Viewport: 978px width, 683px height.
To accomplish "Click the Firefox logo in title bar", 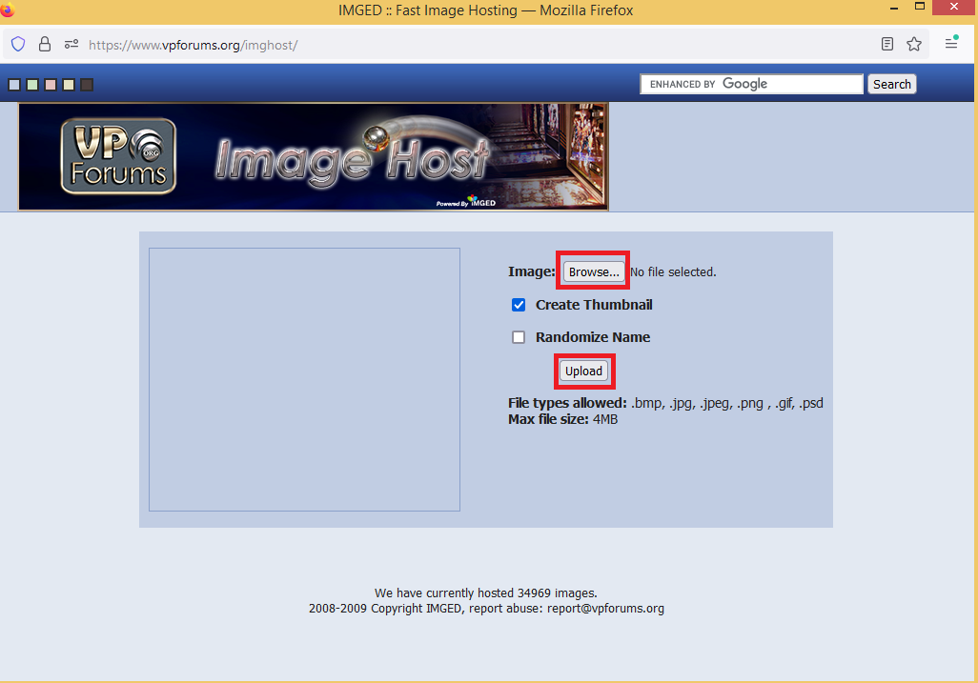I will pyautogui.click(x=9, y=10).
